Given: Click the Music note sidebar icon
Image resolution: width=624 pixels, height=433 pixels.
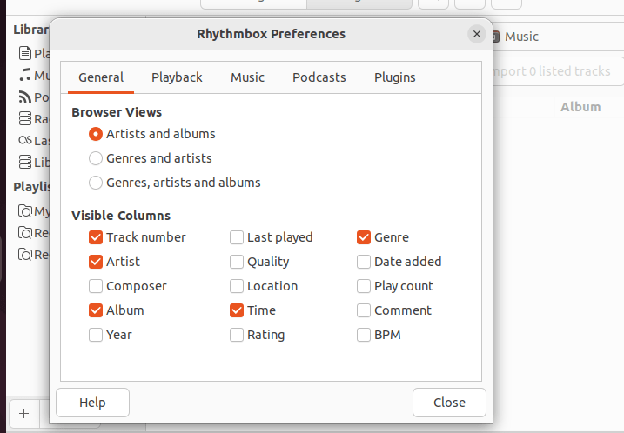Looking at the screenshot, I should point(24,75).
